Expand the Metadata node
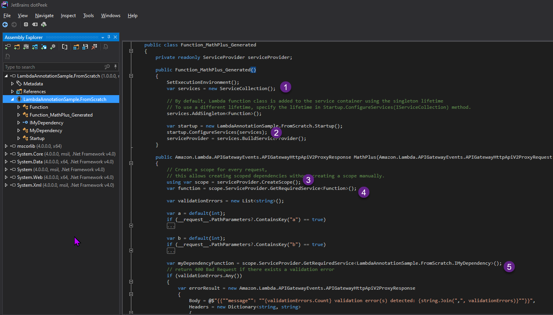This screenshot has height=315, width=553. (x=12, y=83)
